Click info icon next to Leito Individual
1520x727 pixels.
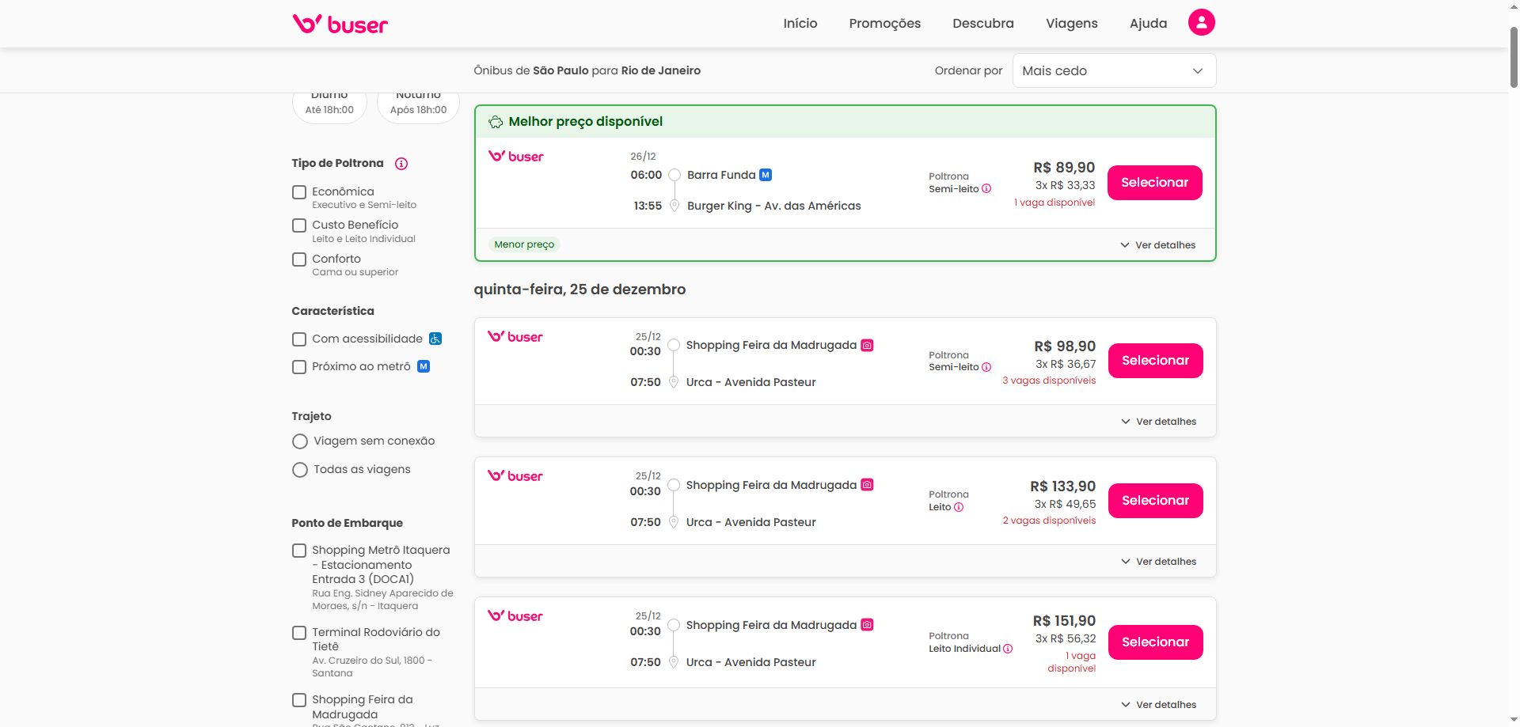(x=1008, y=649)
